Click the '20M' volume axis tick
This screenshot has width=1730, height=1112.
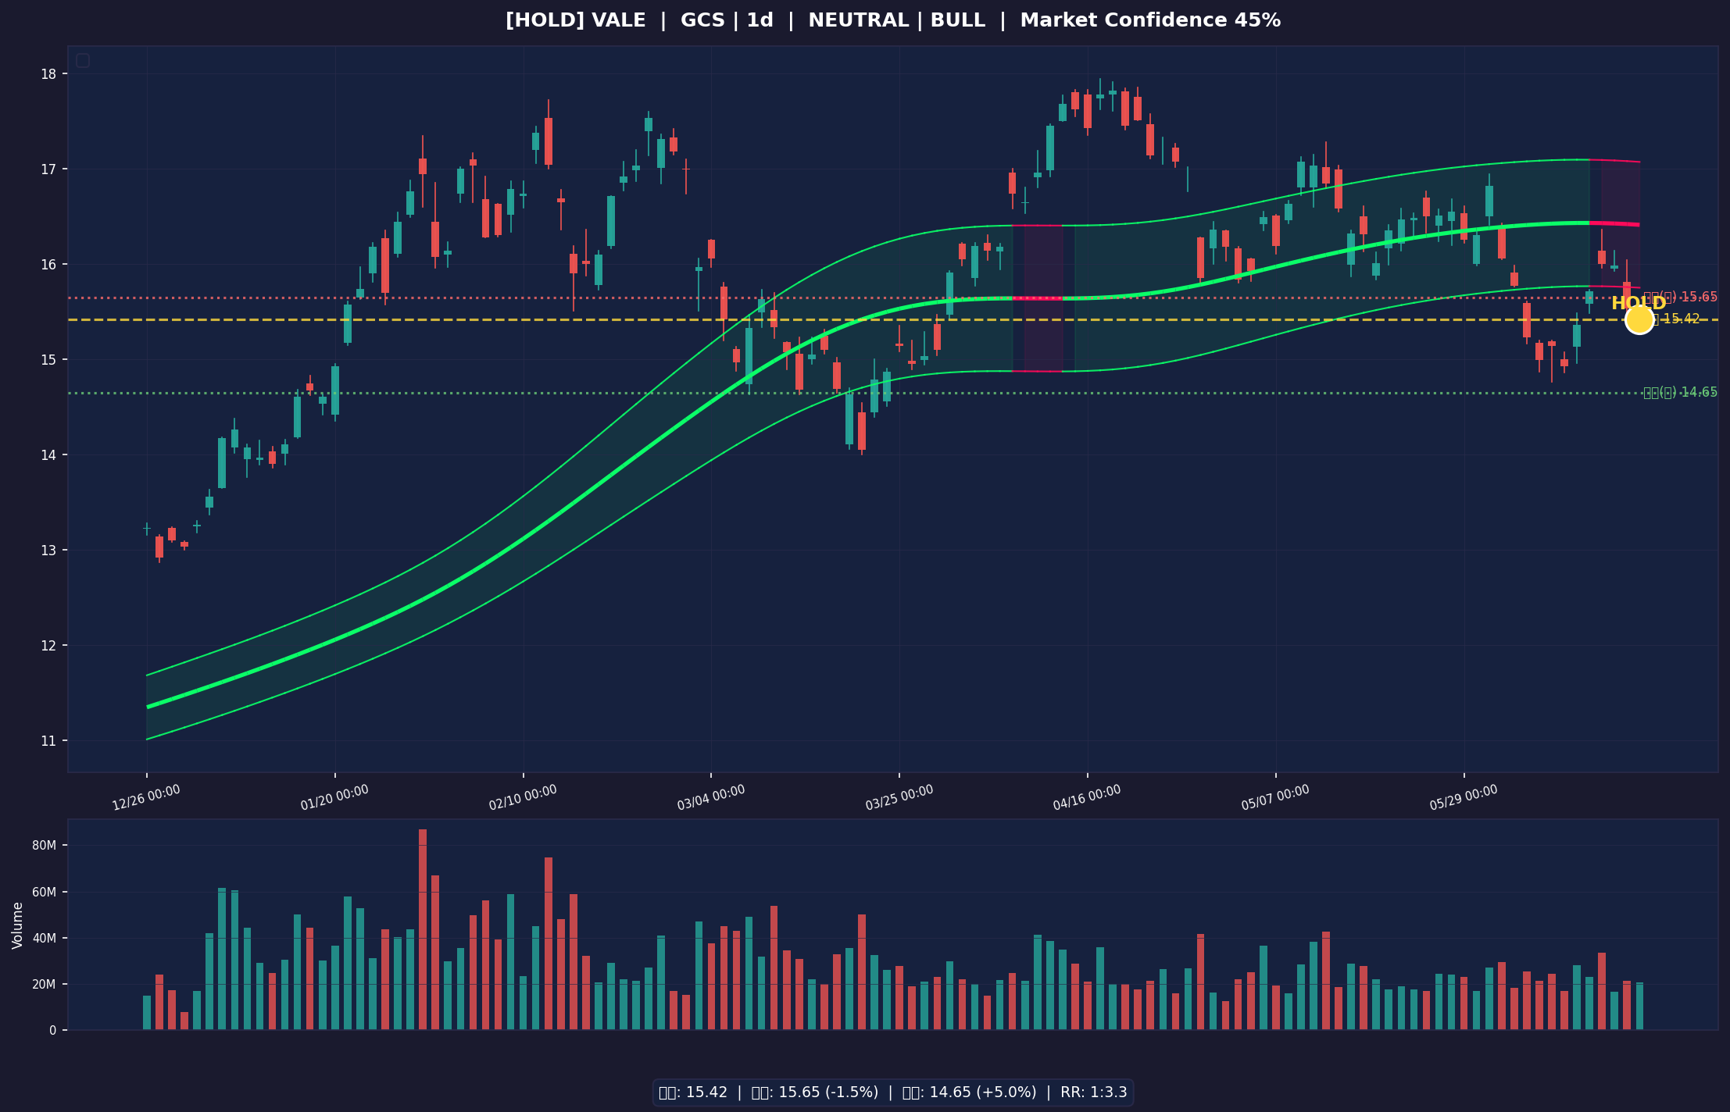(x=44, y=984)
